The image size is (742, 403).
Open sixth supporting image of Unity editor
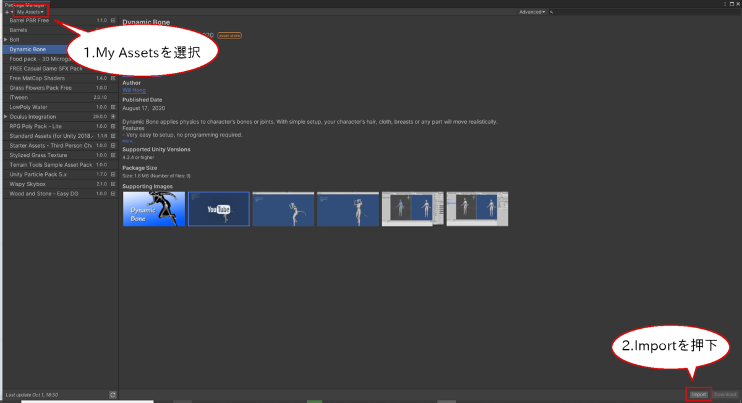click(x=477, y=209)
